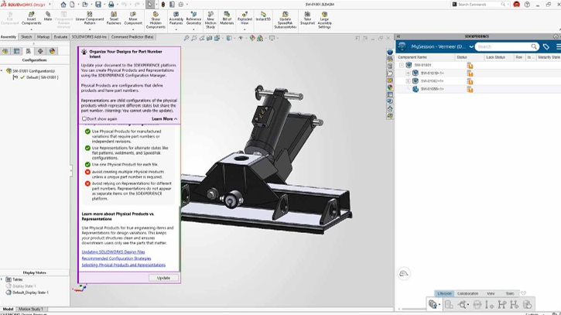Expand the Tables node in Display States
561x315 pixels.
tap(2, 279)
